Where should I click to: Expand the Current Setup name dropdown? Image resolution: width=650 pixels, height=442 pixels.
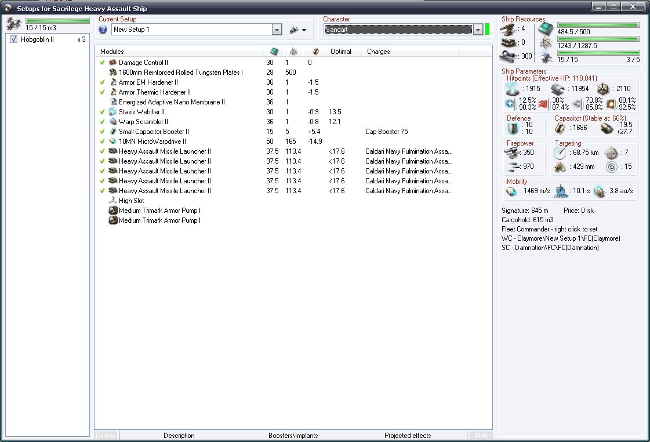[x=277, y=30]
